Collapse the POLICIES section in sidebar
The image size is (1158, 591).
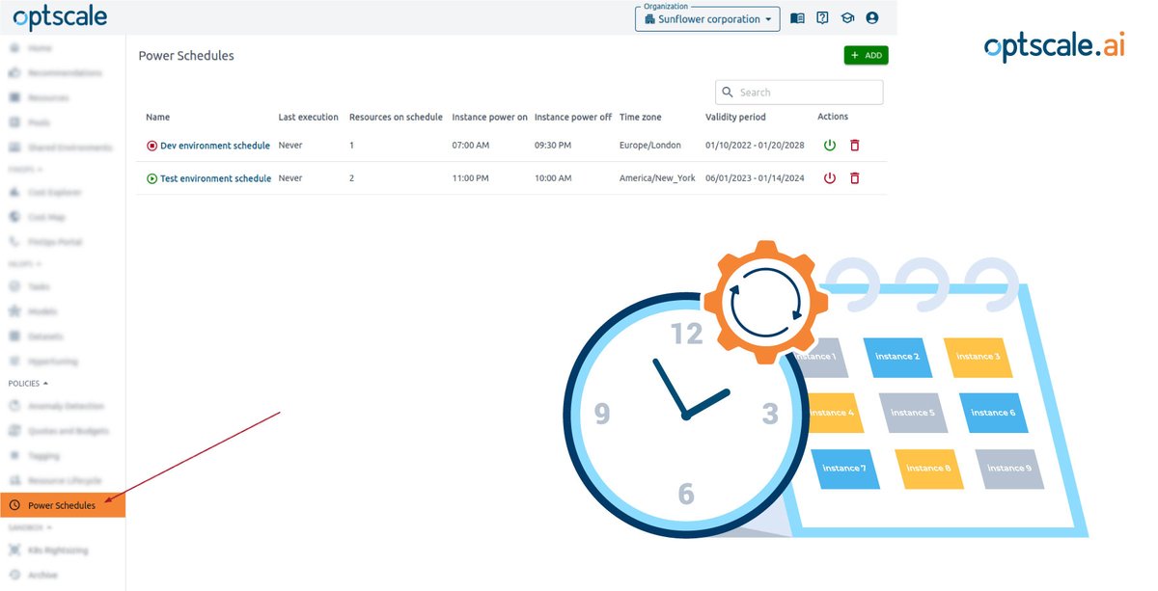29,384
